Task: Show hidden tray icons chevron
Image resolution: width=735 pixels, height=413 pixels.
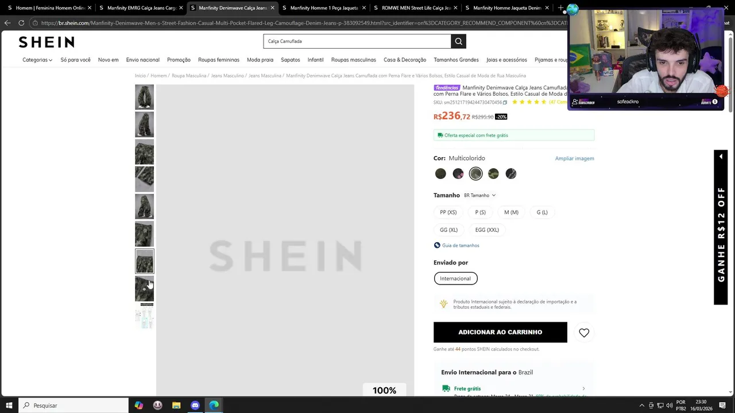Action: pyautogui.click(x=642, y=406)
